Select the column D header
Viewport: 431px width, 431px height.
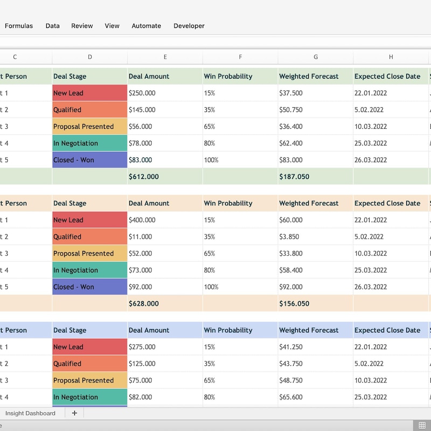coord(89,57)
